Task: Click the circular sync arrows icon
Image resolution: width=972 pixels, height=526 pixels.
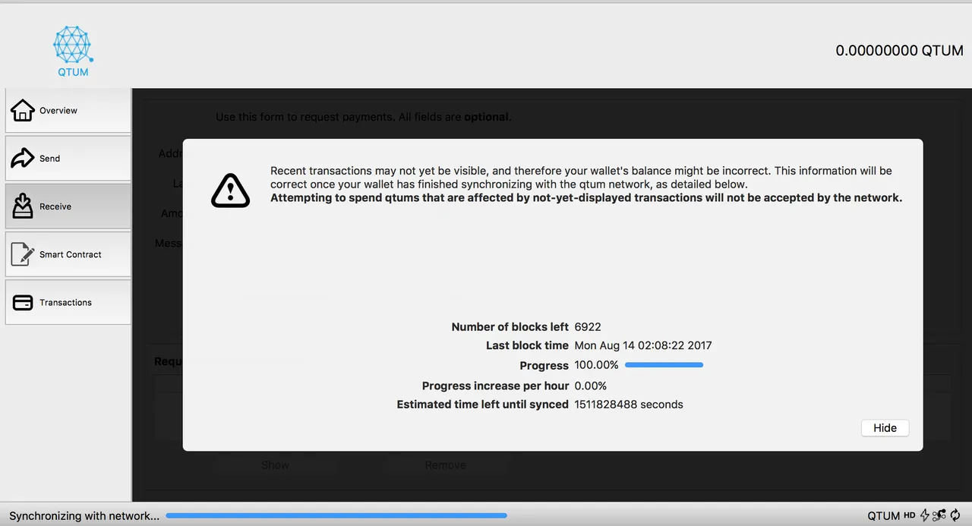Action: click(x=956, y=515)
